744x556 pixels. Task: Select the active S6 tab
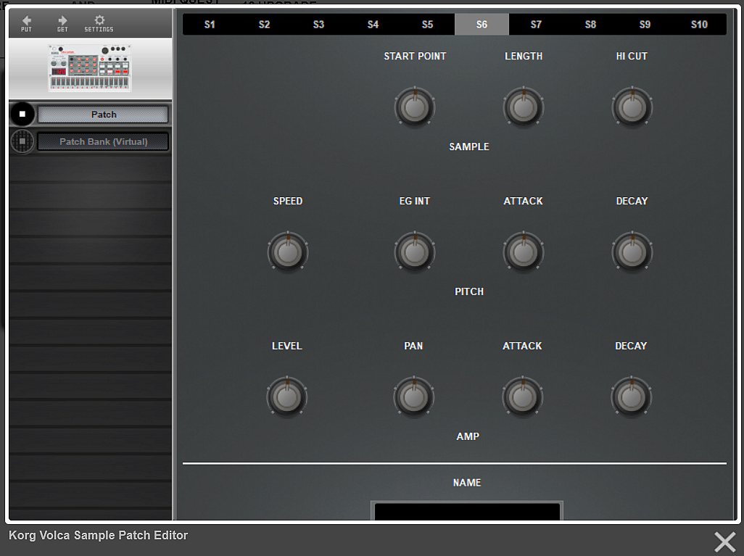pos(481,24)
